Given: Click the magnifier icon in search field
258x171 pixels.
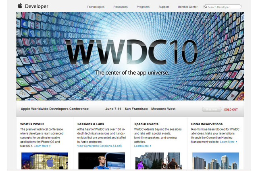Looking at the screenshot, I should click(206, 7).
